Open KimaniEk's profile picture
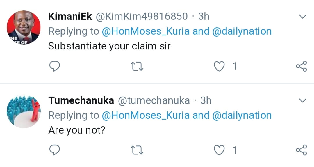Screen dimensions: 314x167 click(x=24, y=28)
